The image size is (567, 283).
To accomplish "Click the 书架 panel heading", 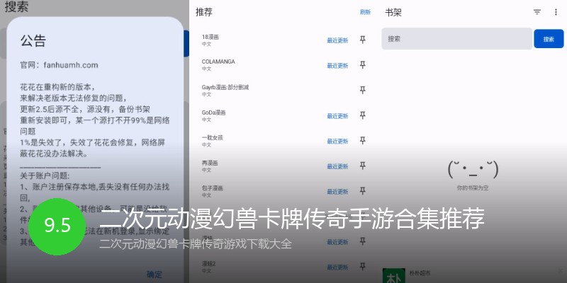I will pyautogui.click(x=393, y=13).
